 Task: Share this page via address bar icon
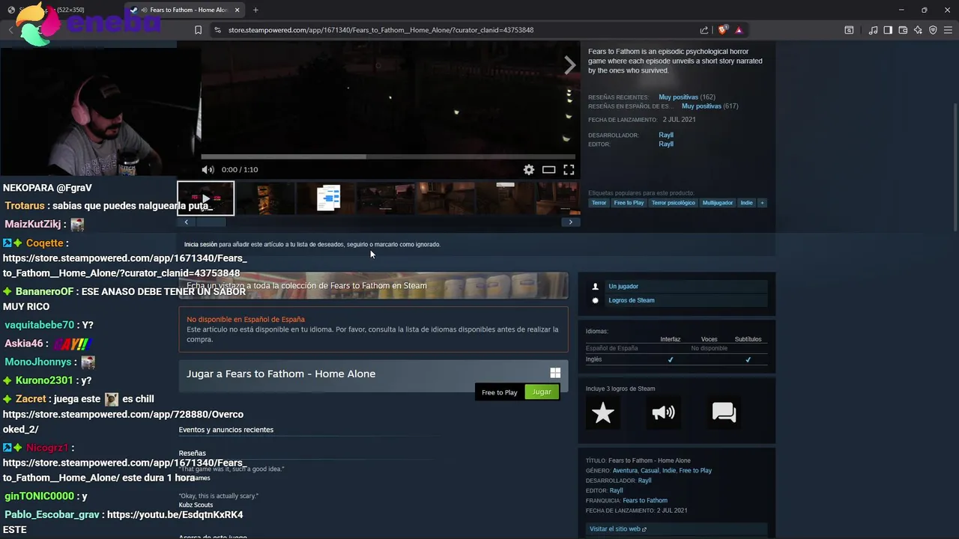point(704,30)
